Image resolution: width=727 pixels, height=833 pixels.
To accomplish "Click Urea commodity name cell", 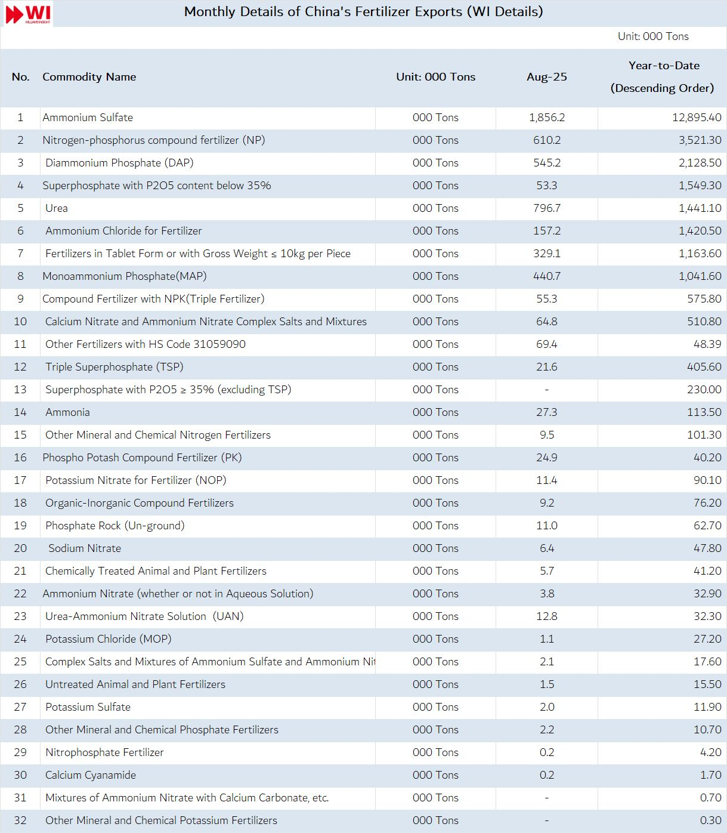I will point(57,208).
